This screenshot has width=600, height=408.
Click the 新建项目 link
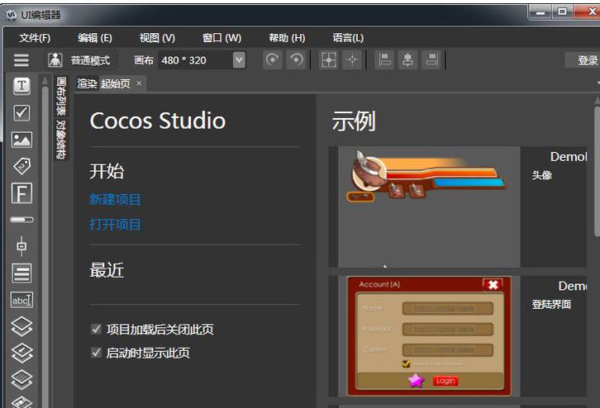(x=115, y=199)
